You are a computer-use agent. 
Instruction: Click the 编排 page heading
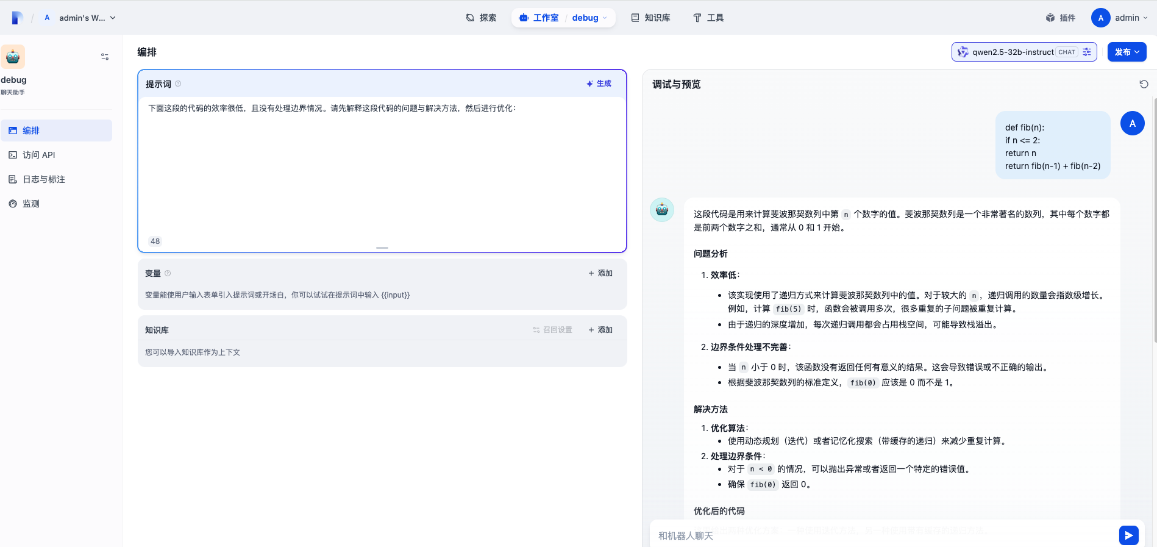tap(147, 52)
